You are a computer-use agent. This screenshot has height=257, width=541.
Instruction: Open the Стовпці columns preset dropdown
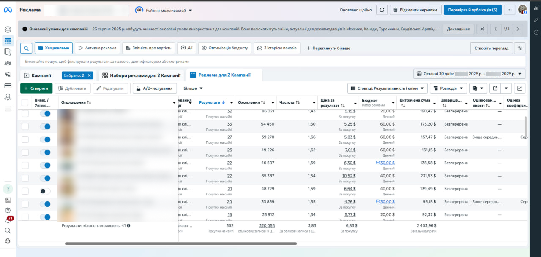(x=387, y=88)
